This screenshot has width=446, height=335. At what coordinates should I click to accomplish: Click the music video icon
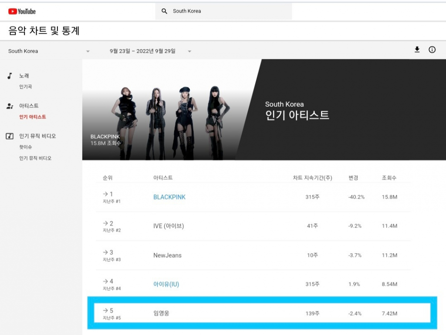[10, 136]
